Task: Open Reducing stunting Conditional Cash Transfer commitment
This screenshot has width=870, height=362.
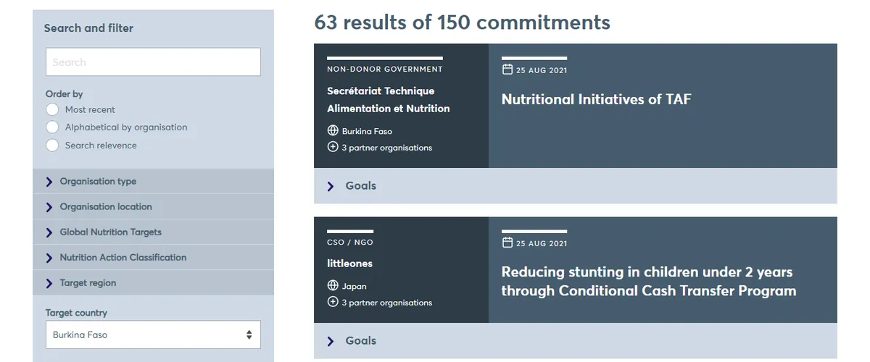Action: point(648,282)
